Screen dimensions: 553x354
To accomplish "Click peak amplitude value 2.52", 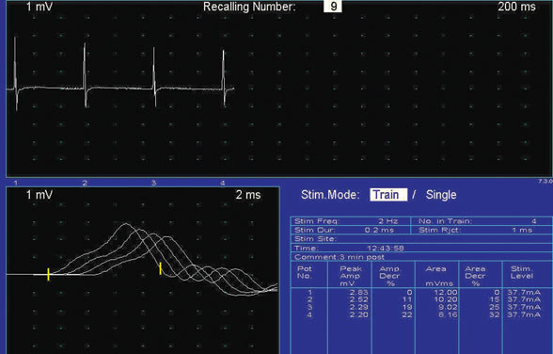I will point(359,299).
